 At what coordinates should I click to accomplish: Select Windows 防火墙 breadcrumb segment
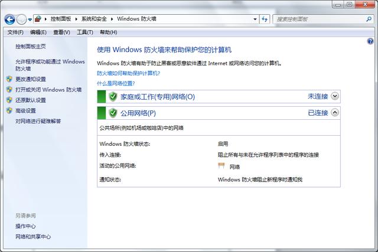point(136,19)
